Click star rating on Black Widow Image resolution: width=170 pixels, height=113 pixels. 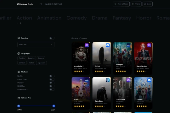[142, 71]
